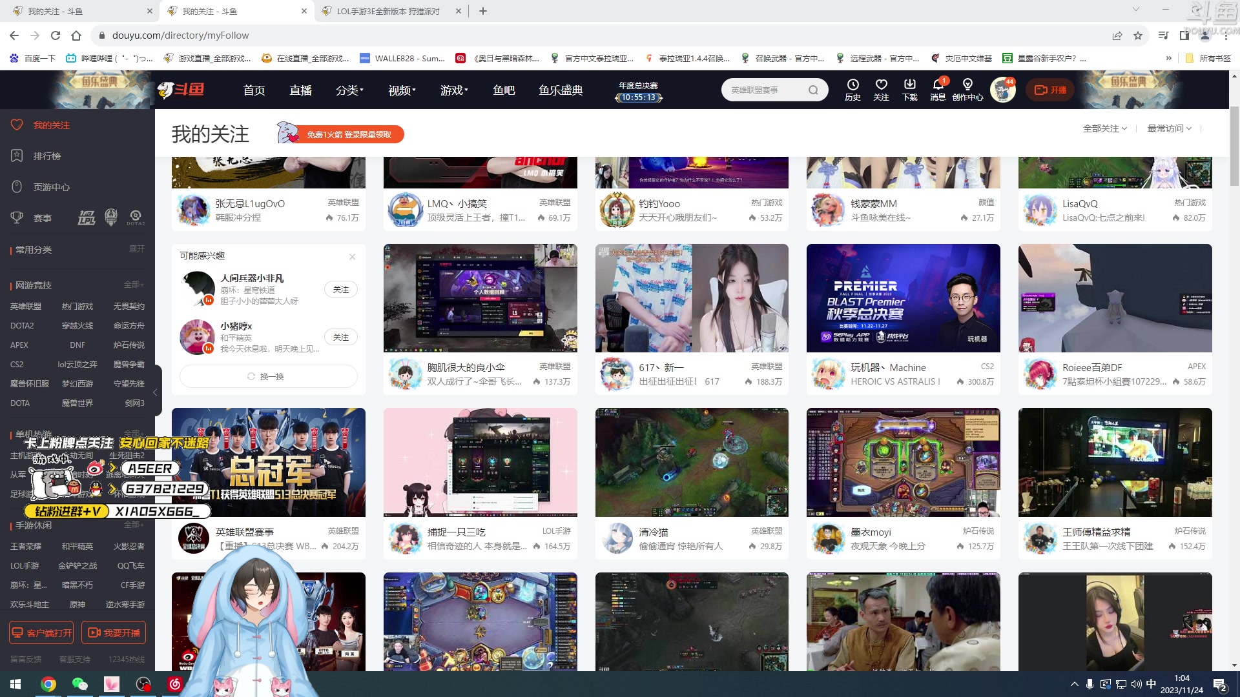Follow 人间兵器小非凡 with 关注 button
This screenshot has width=1240, height=697.
tap(341, 290)
